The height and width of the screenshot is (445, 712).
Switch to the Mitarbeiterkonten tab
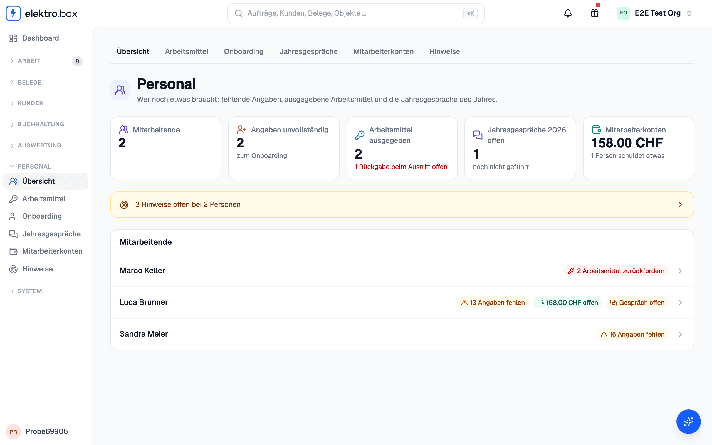[383, 51]
